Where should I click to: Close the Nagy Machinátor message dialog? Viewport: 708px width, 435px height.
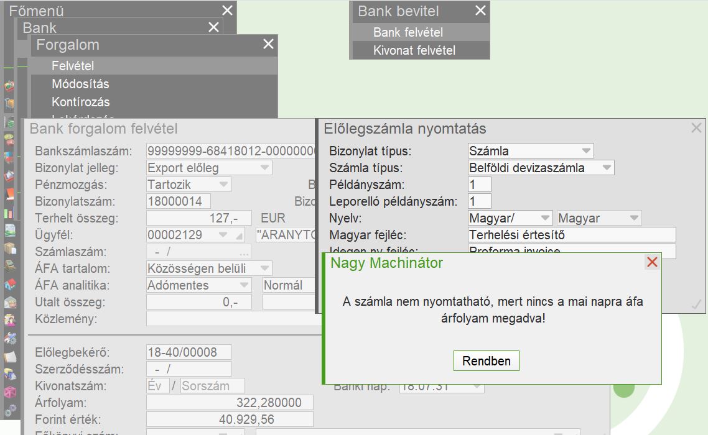pyautogui.click(x=651, y=262)
